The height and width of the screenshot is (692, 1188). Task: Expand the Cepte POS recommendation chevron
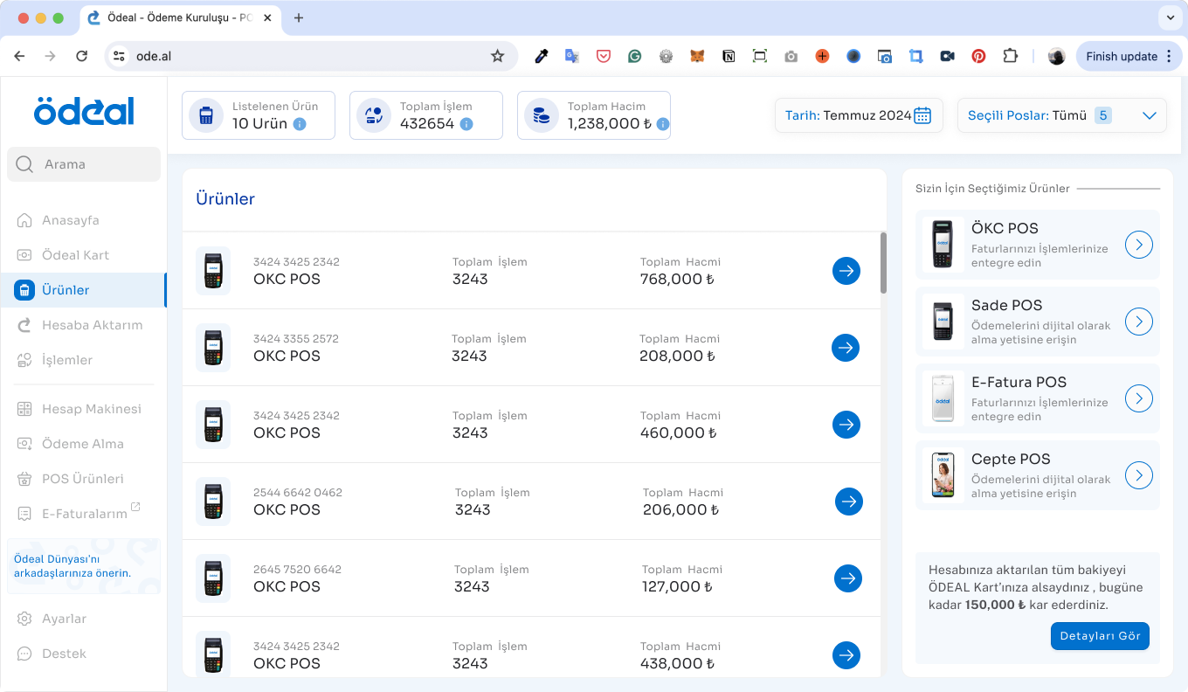click(x=1139, y=475)
